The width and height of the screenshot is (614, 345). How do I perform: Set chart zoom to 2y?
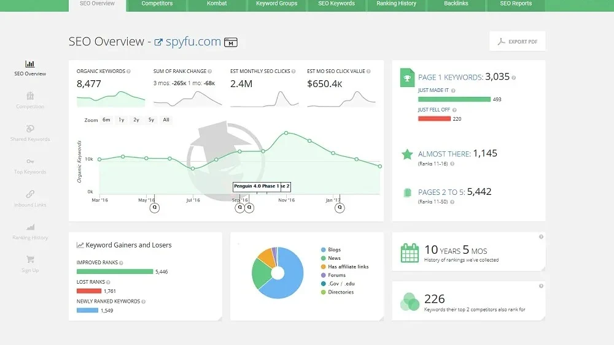tap(136, 120)
